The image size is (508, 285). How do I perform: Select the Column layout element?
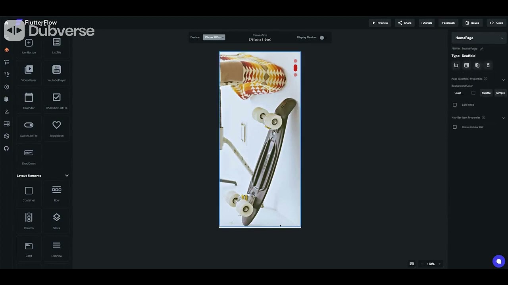click(29, 221)
